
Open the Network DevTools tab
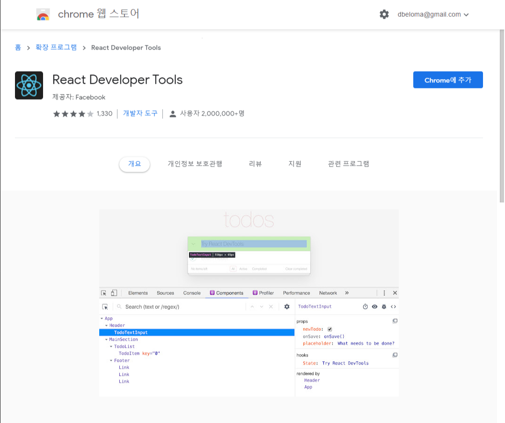328,293
